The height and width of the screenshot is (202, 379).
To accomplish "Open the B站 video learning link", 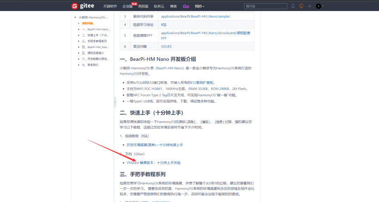I will [x=164, y=24].
